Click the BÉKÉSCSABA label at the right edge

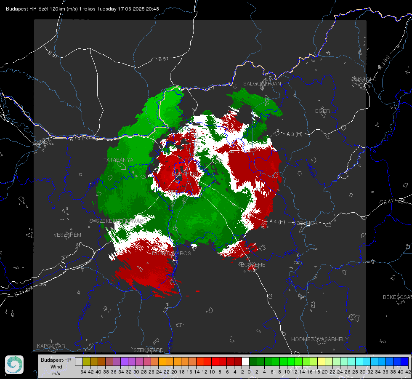(397, 297)
